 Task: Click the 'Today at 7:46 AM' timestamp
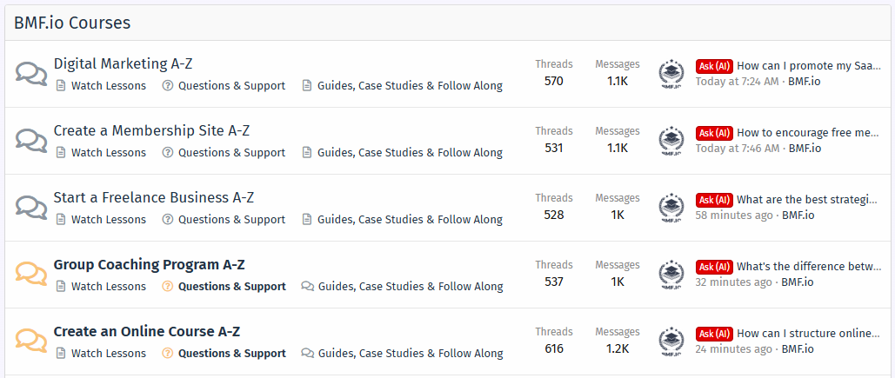point(737,149)
